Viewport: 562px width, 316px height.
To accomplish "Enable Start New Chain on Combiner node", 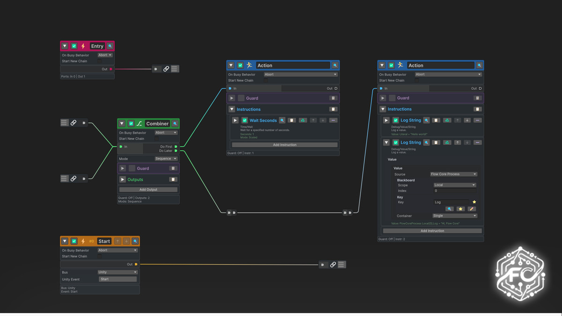I will point(157,139).
